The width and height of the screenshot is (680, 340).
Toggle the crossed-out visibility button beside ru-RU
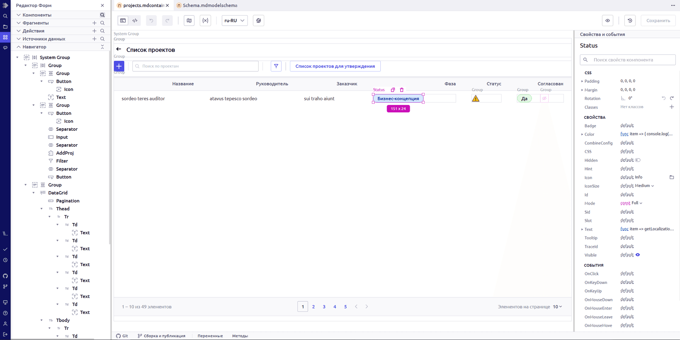(x=259, y=20)
